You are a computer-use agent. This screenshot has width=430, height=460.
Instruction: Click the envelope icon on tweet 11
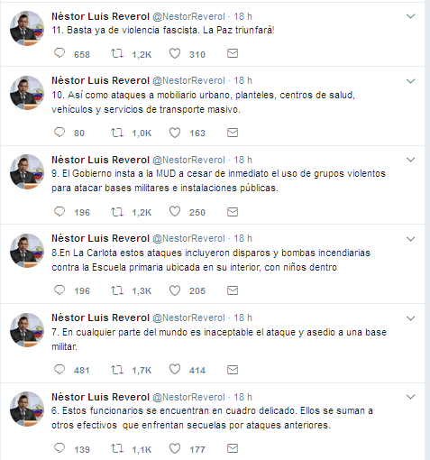click(233, 53)
